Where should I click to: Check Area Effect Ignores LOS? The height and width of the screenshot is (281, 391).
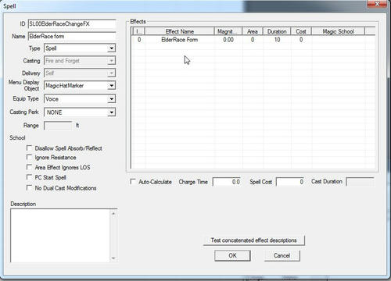pos(29,167)
